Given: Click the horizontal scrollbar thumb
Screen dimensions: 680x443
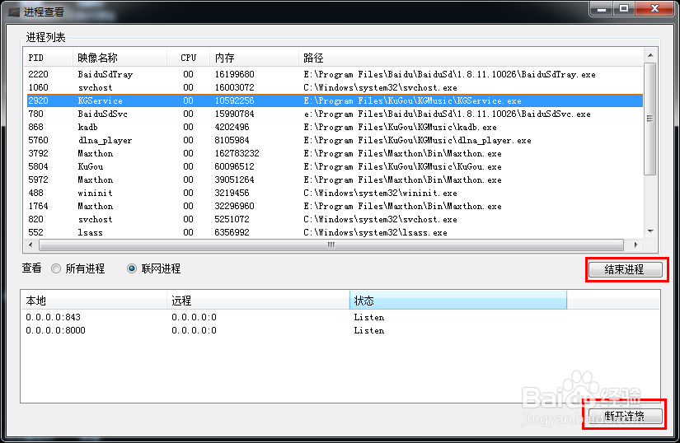Looking at the screenshot, I should click(x=331, y=245).
